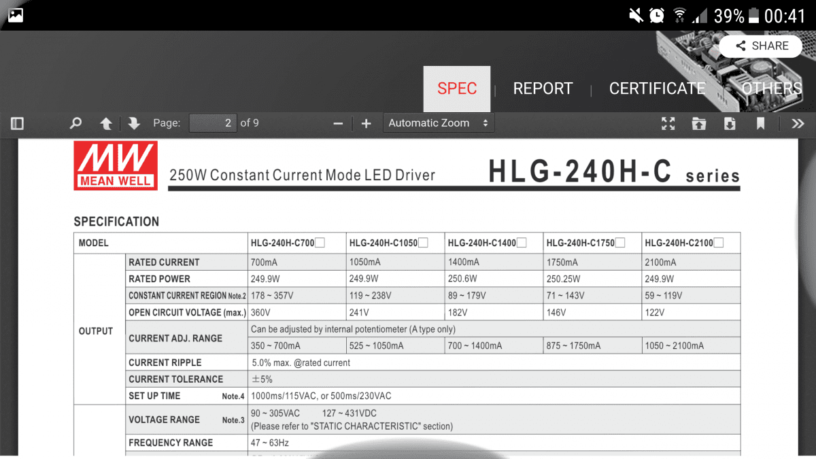Open the CERTIFICATE tab

tap(657, 88)
